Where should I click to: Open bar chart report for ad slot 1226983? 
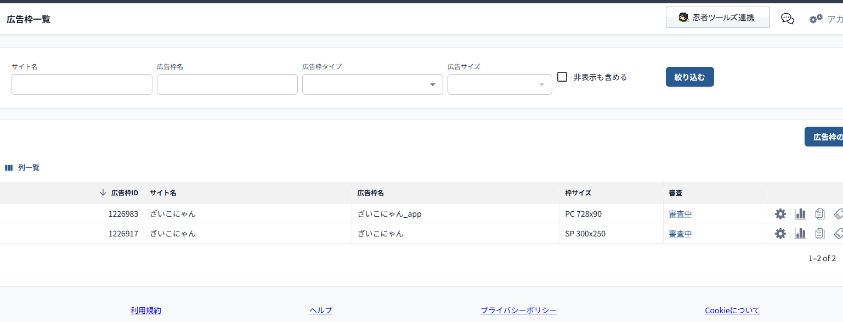click(x=800, y=214)
